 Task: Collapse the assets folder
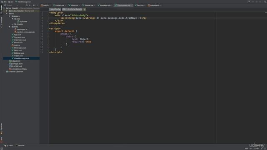[10, 16]
